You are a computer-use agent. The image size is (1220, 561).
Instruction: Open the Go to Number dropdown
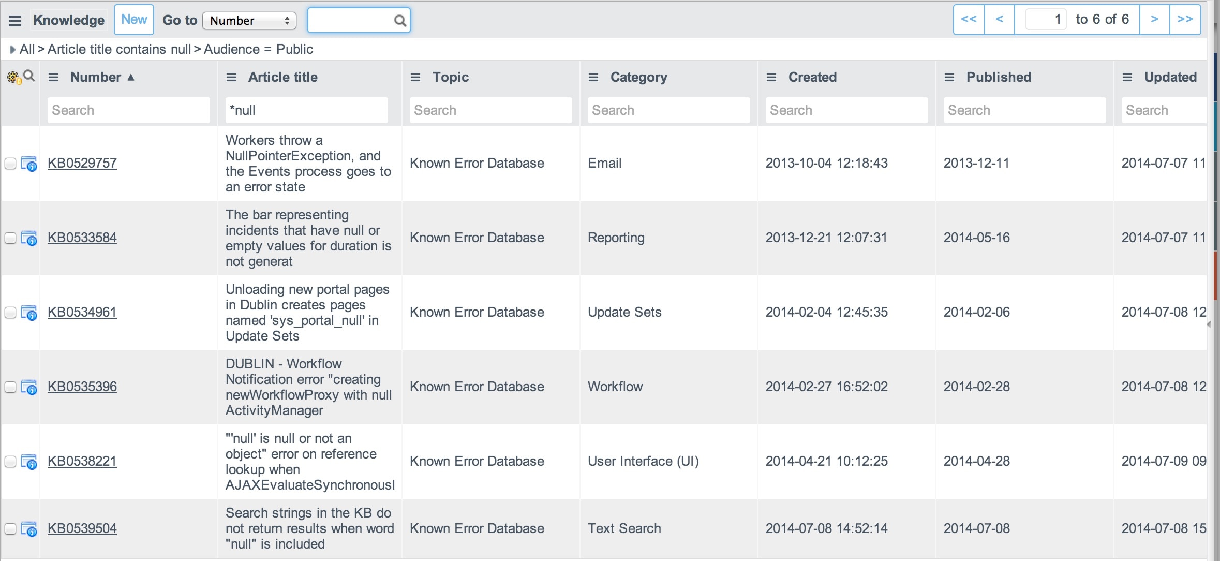249,21
